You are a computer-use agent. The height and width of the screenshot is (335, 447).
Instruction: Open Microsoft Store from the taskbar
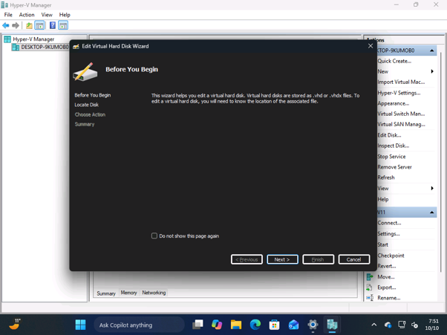click(274, 325)
